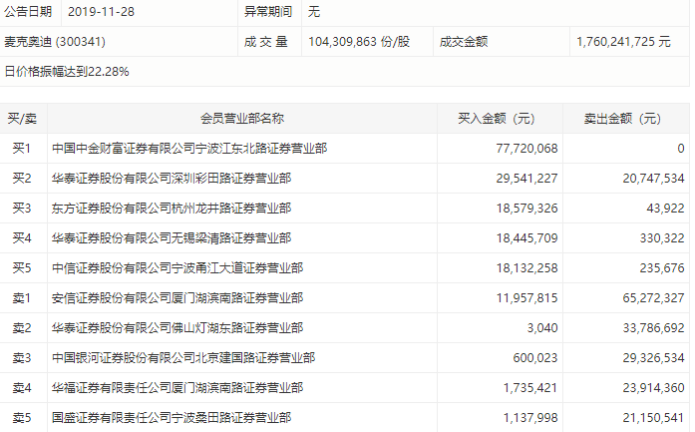Select 东方证券杭州龙井路证券营业部 name

172,208
